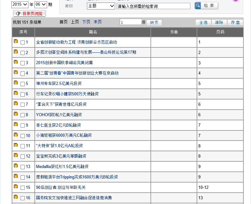Screen dimensions: 251x204
Task: Check the checkbox for article 5
Action: tap(22, 84)
